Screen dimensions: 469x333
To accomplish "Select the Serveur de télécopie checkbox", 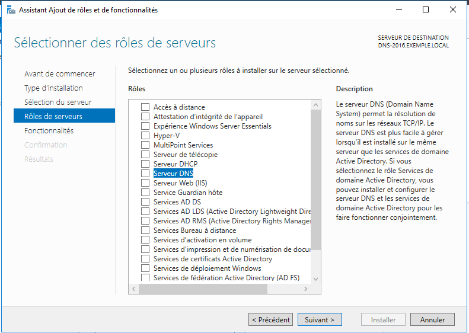I will pyautogui.click(x=145, y=155).
